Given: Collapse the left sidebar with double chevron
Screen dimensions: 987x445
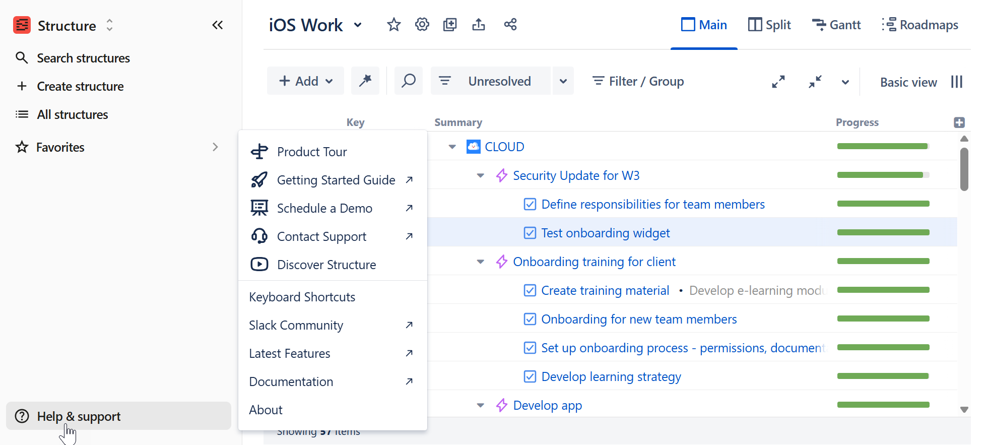Looking at the screenshot, I should (x=217, y=25).
